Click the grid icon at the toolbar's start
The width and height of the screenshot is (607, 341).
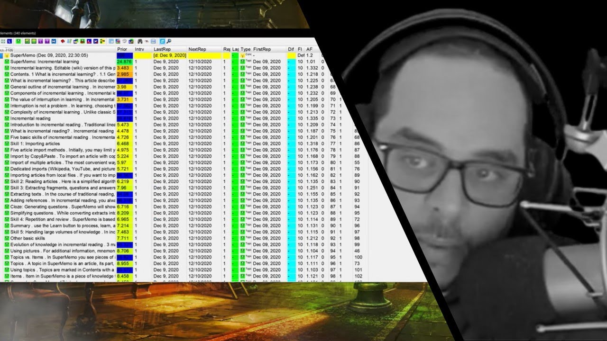pos(3,42)
